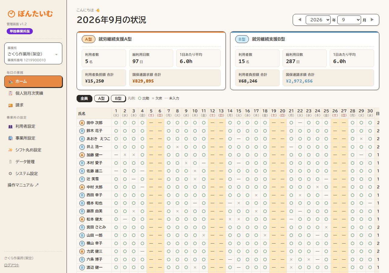Click the A型 badge in 就労継続支援A型 card
389x273 pixels.
coord(88,39)
